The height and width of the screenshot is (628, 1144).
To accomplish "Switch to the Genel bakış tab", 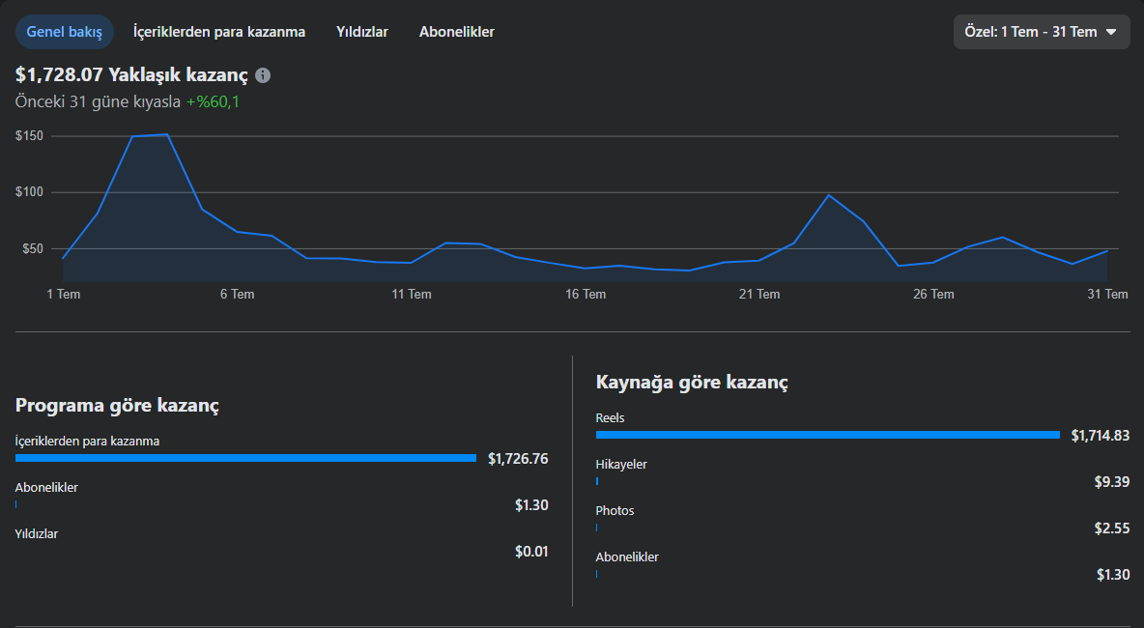I will [x=64, y=32].
